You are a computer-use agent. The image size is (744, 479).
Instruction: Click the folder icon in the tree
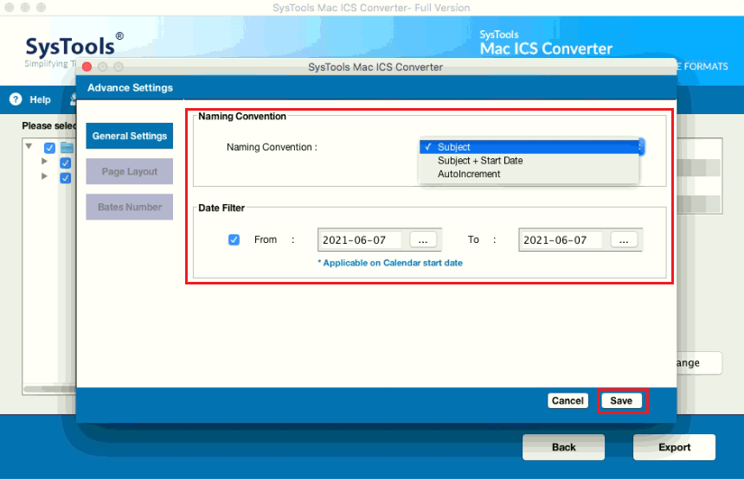(67, 148)
